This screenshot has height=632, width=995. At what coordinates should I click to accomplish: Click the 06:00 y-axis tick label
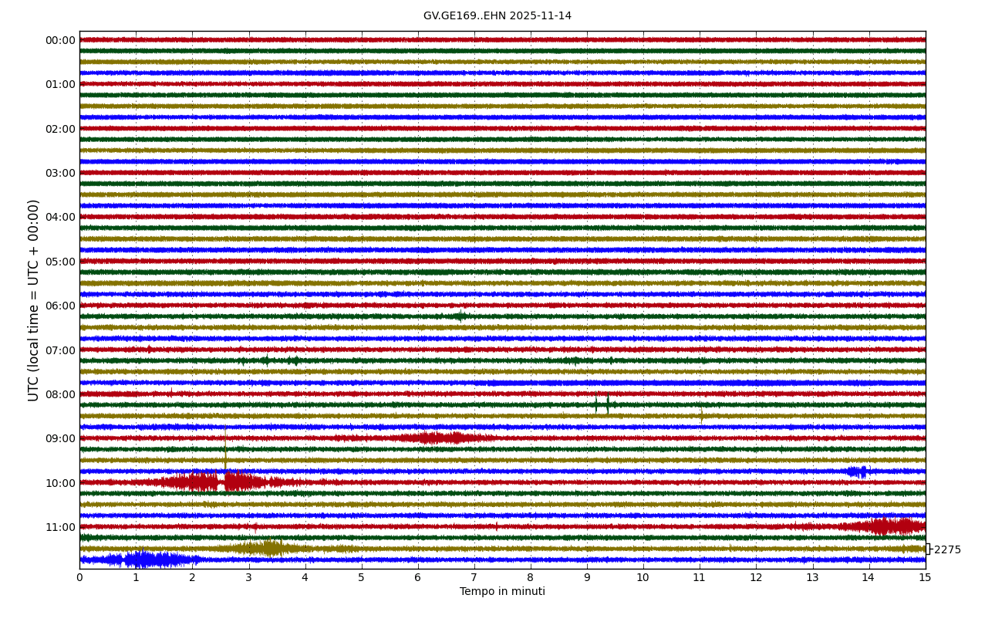coord(60,306)
